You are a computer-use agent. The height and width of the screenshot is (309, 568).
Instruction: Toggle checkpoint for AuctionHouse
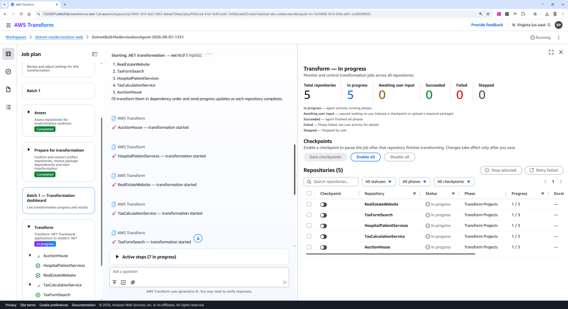point(323,247)
